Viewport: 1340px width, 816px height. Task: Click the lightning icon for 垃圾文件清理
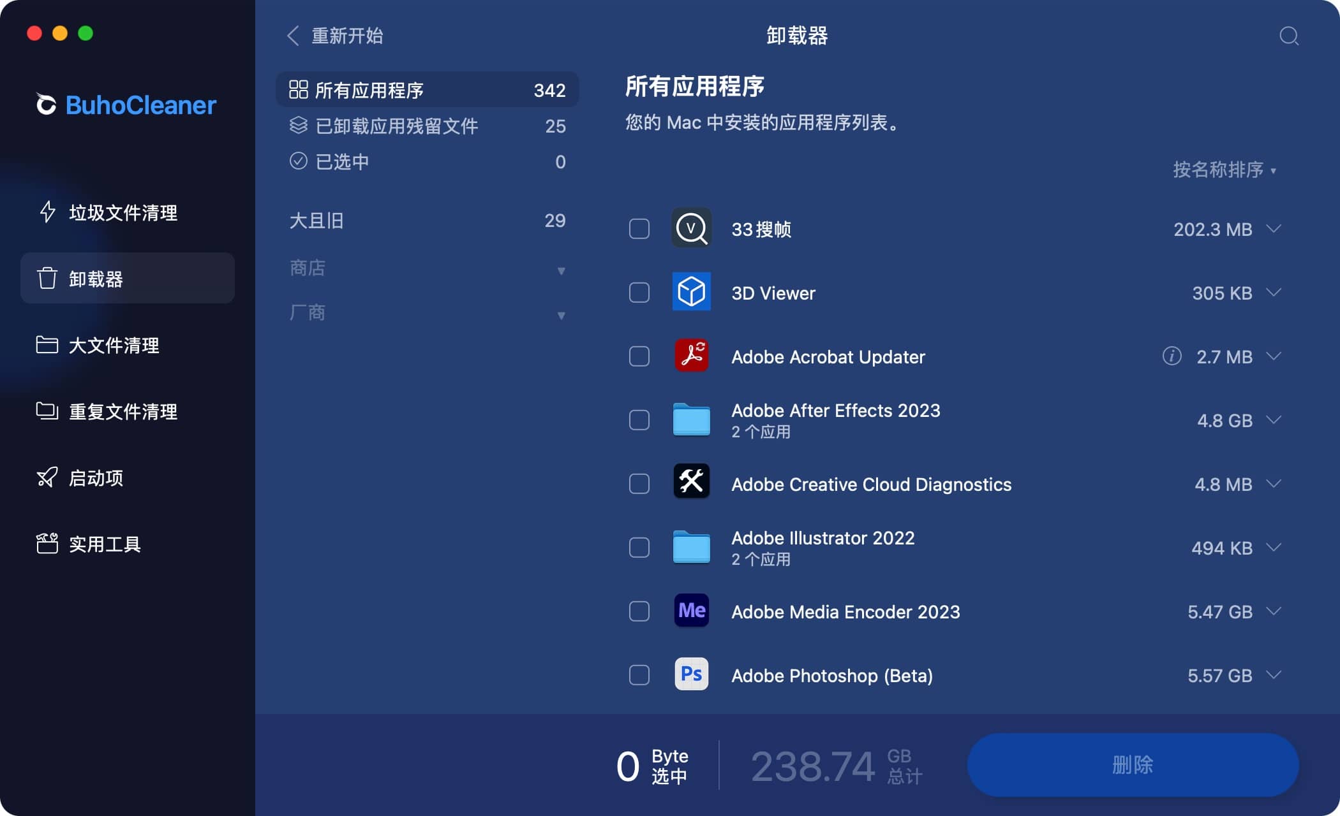(x=47, y=212)
